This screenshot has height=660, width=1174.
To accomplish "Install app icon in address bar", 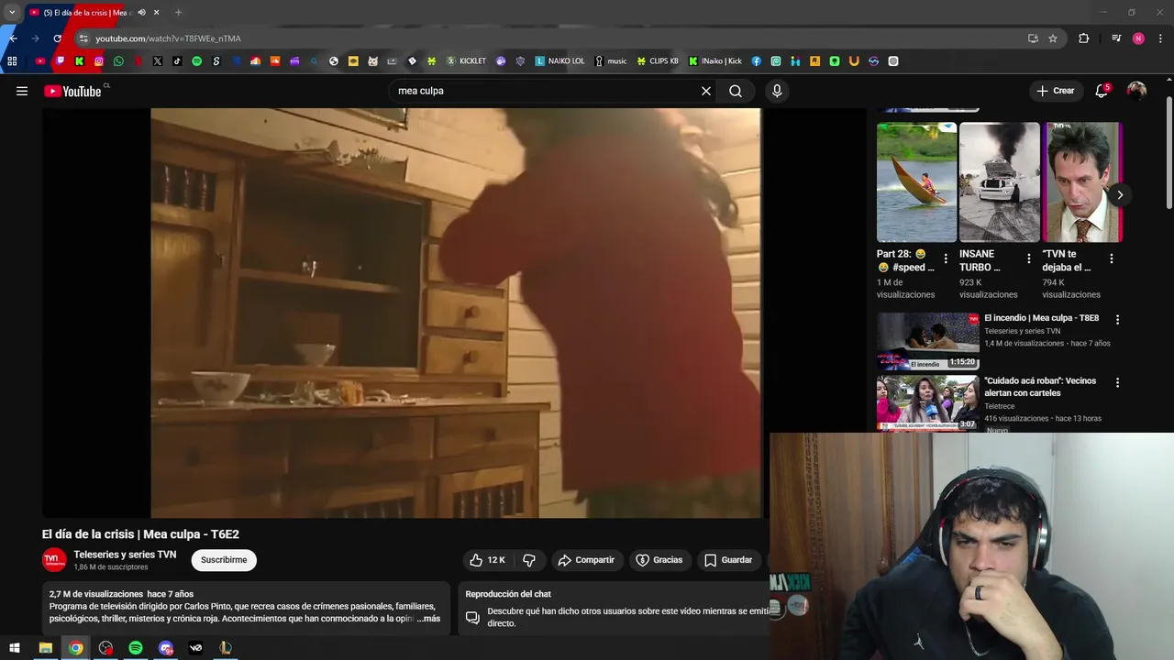I will coord(1033,38).
